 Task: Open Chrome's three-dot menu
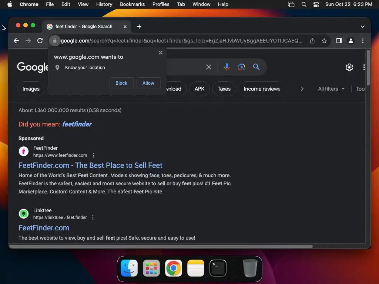point(363,41)
